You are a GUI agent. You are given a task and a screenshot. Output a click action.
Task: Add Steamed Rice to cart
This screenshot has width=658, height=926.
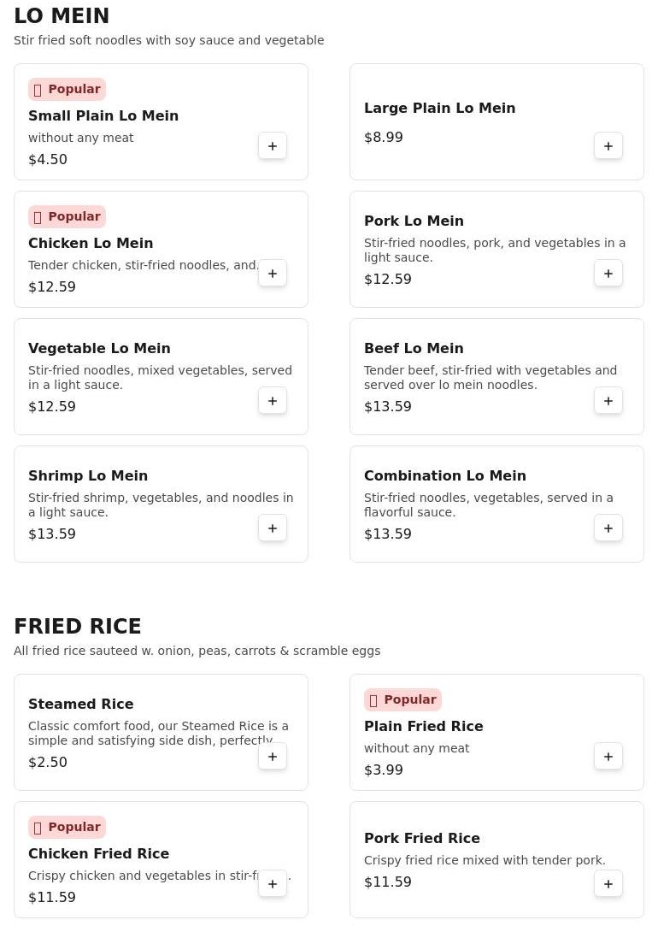click(x=273, y=757)
